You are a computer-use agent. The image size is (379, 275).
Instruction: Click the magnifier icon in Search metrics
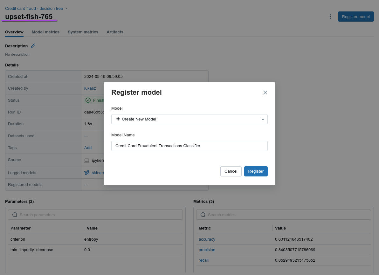tap(203, 215)
